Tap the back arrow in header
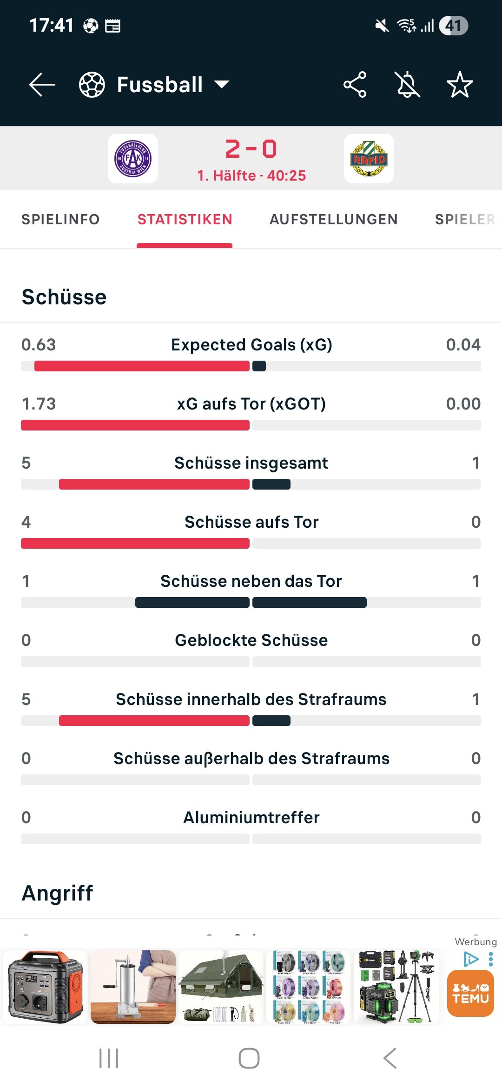The image size is (502, 1089). tap(42, 85)
